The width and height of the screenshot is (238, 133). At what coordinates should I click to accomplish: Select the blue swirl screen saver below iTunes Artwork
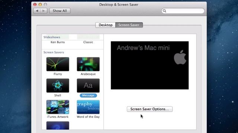(58, 126)
